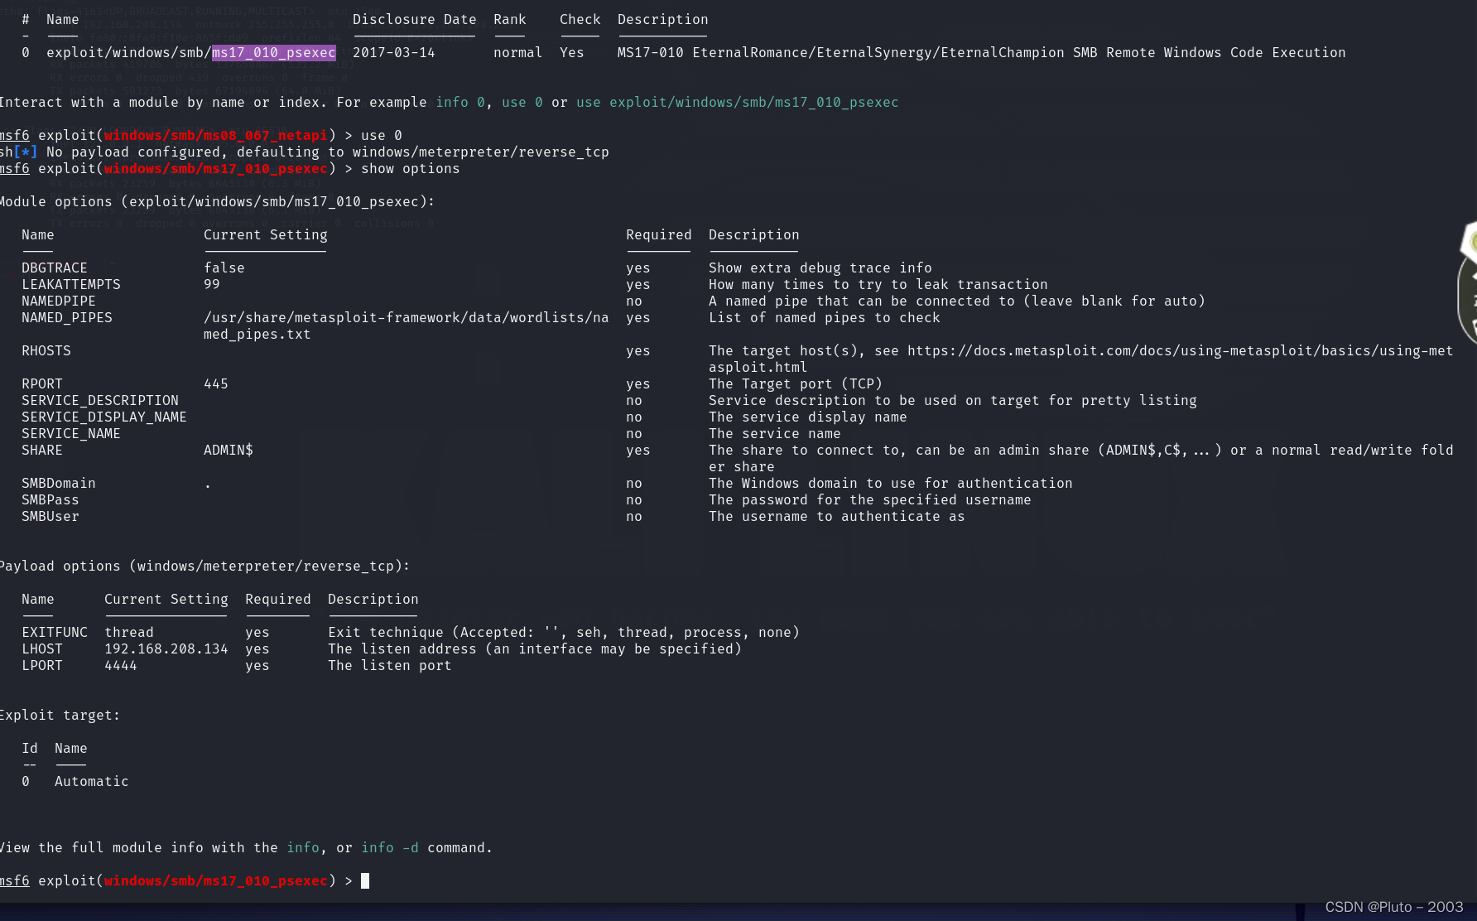Image resolution: width=1477 pixels, height=921 pixels.
Task: Click the SMBDomain option name
Action: [x=59, y=484]
